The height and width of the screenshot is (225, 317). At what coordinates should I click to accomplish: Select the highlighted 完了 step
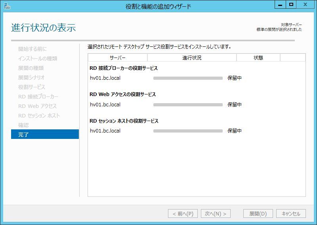point(45,134)
